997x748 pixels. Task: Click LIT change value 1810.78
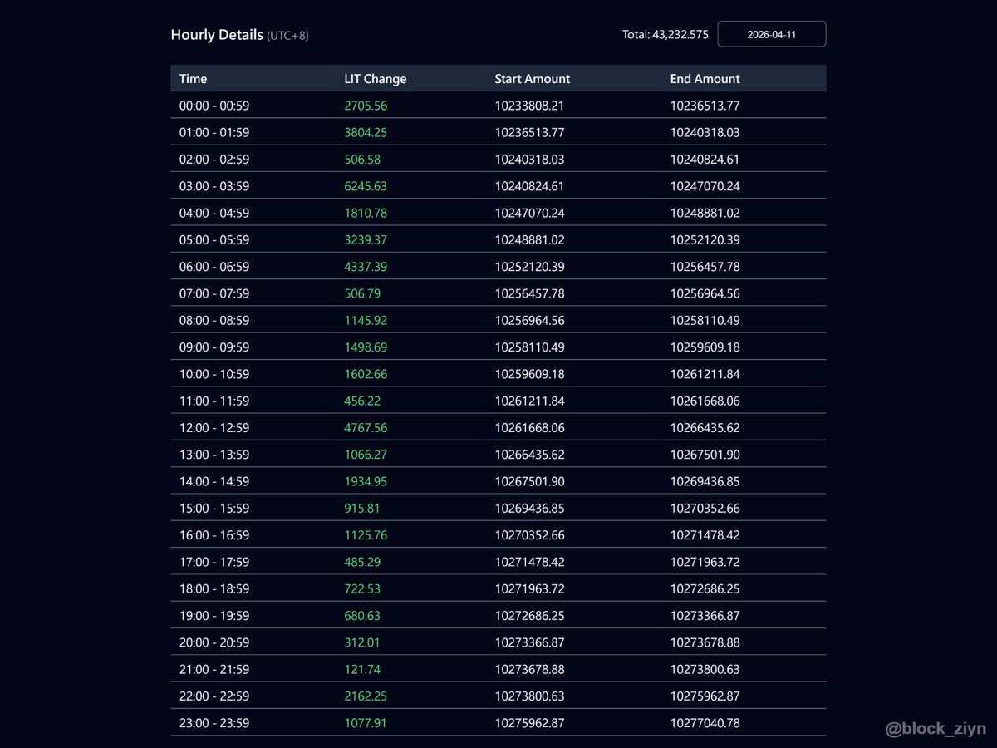click(366, 213)
